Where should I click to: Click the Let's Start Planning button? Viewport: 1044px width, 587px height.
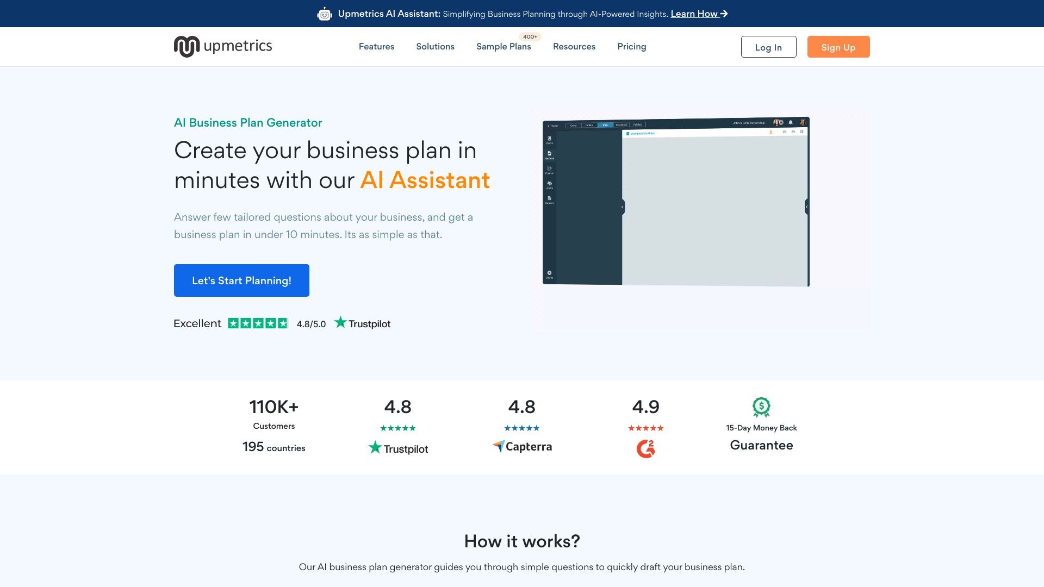coord(241,280)
